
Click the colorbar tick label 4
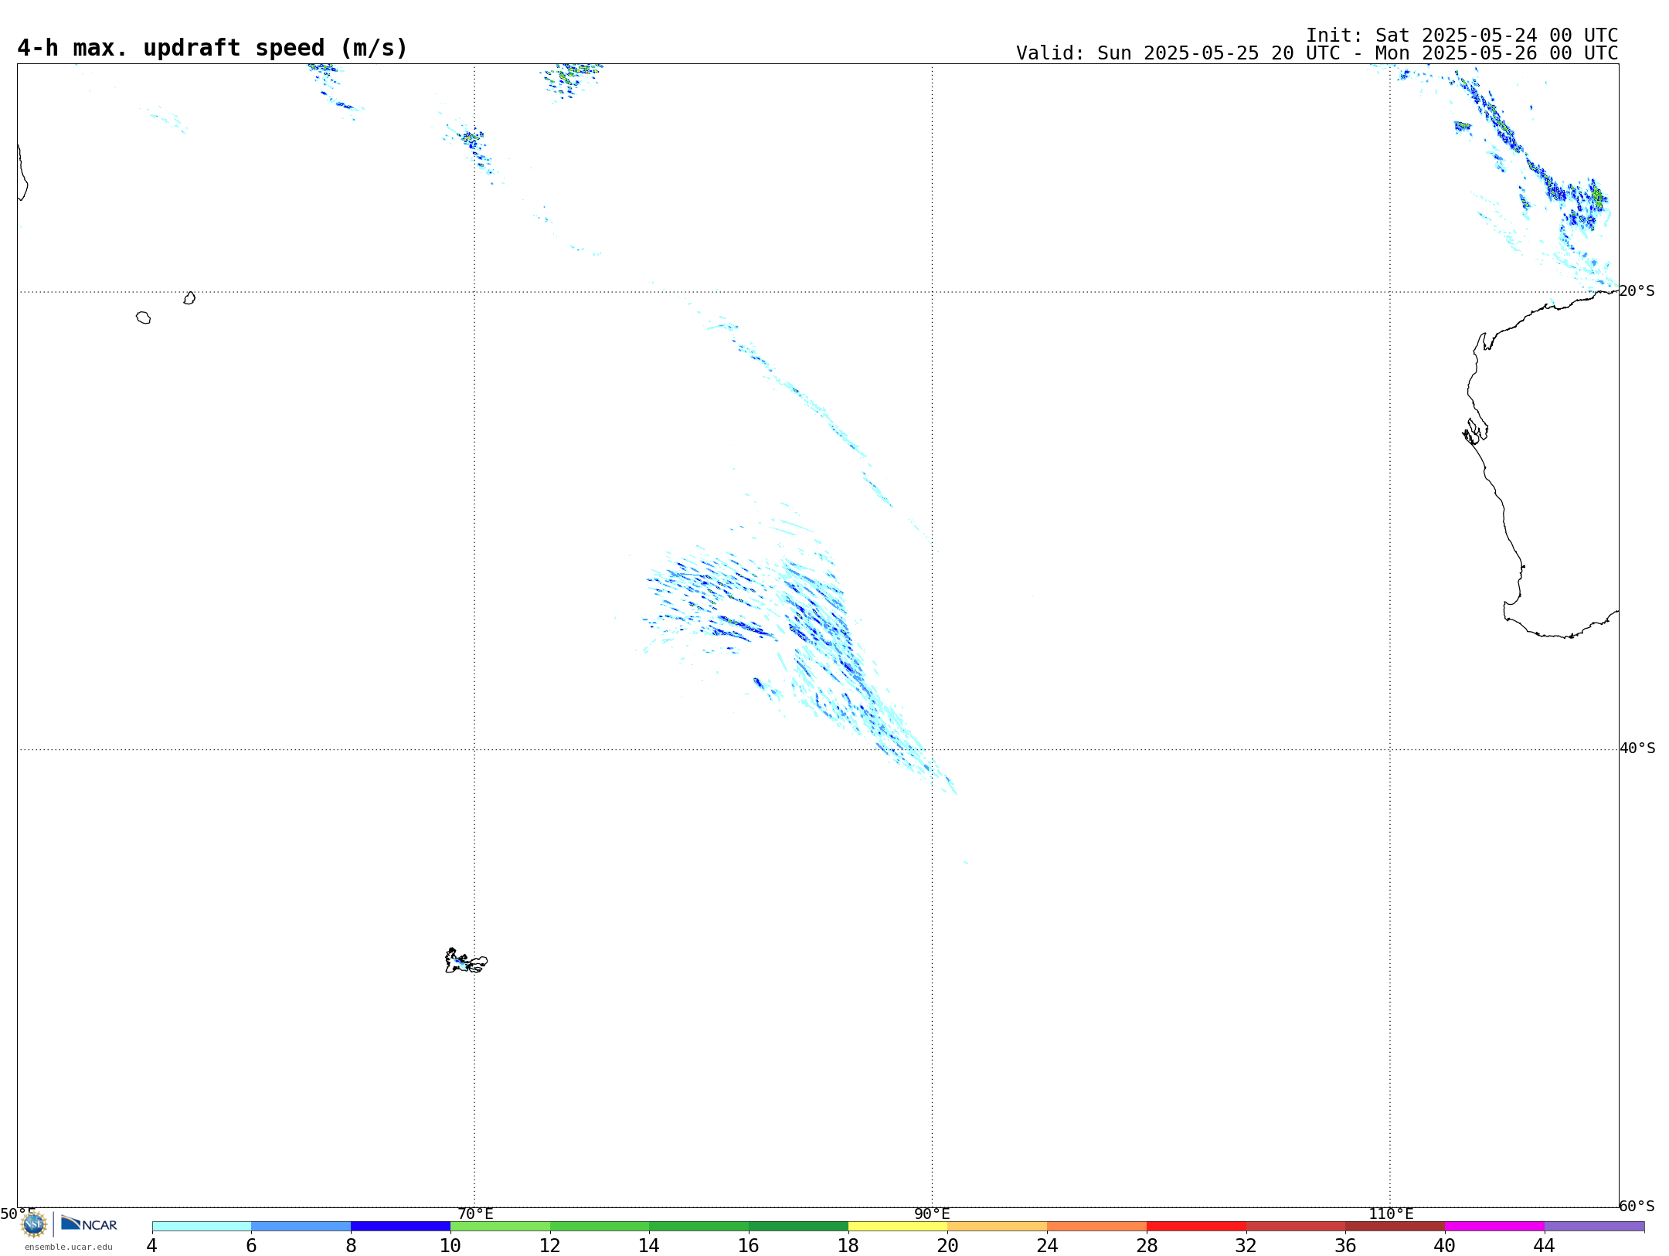tap(151, 1246)
